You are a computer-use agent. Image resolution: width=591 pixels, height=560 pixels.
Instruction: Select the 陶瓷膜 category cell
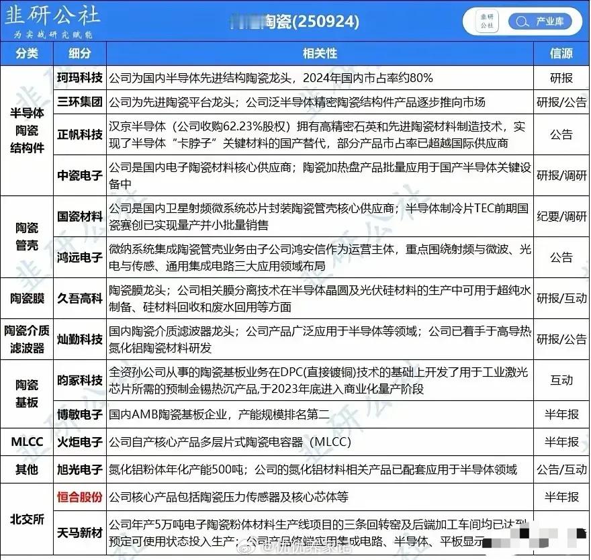(x=27, y=299)
